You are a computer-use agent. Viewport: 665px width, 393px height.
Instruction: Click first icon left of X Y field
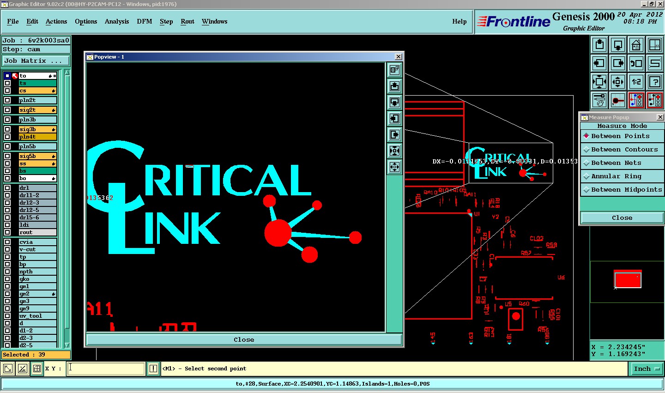[x=8, y=369]
